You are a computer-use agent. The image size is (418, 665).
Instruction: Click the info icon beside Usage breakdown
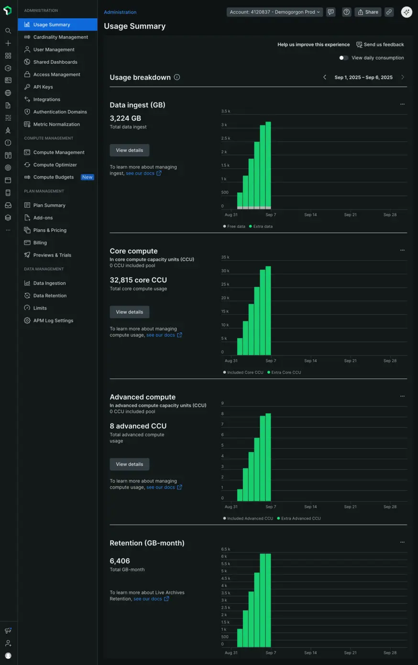point(177,77)
